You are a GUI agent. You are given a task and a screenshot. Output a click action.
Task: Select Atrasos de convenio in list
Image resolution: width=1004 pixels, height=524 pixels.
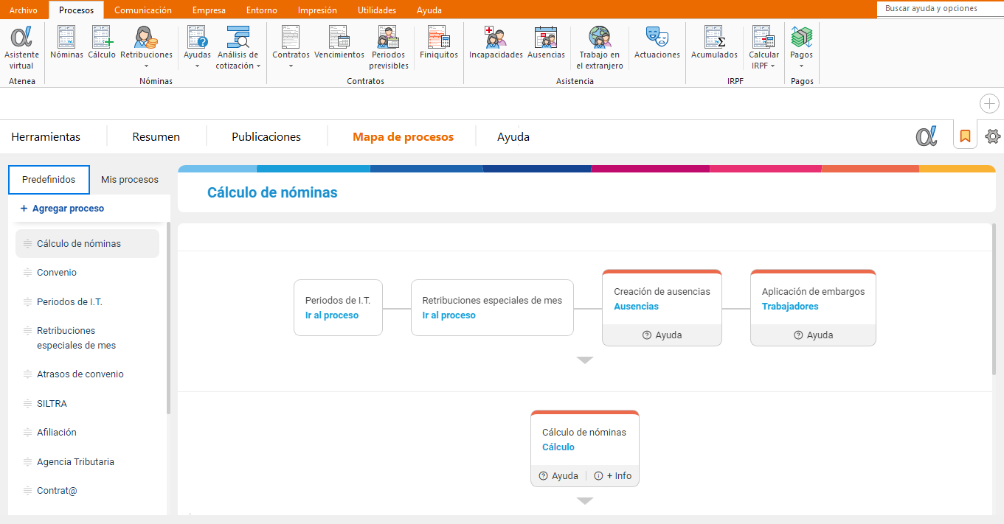pyautogui.click(x=80, y=374)
